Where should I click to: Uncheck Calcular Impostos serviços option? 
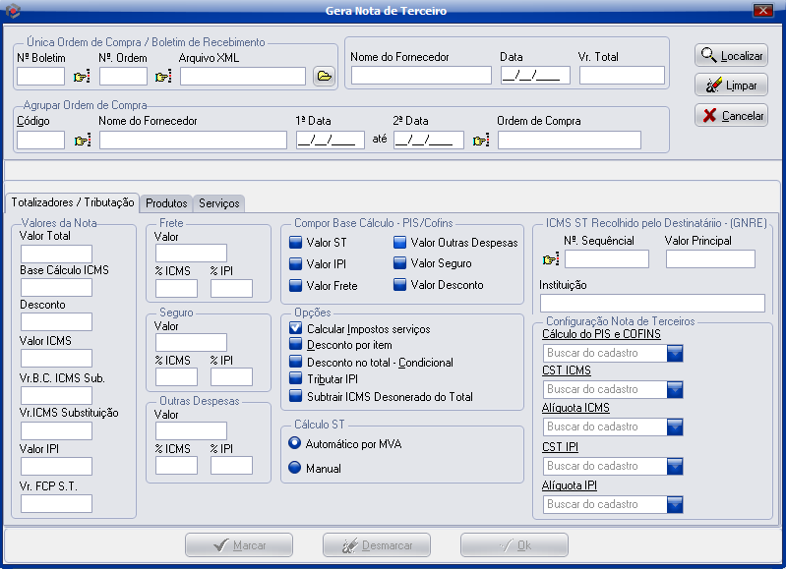(296, 328)
